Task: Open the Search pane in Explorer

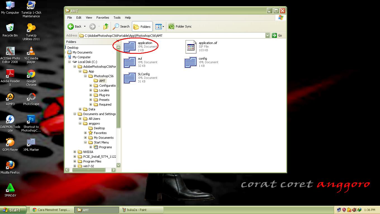Action: (x=121, y=26)
